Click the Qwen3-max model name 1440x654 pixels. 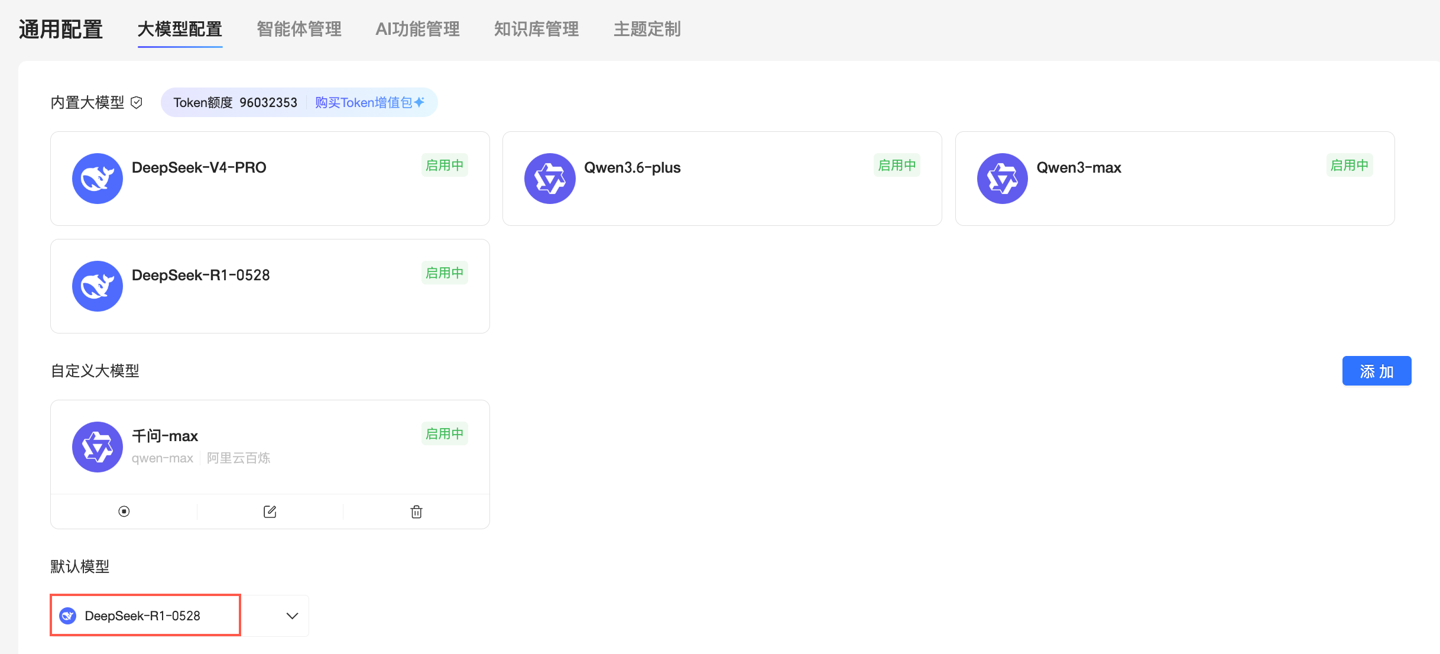click(x=1079, y=167)
